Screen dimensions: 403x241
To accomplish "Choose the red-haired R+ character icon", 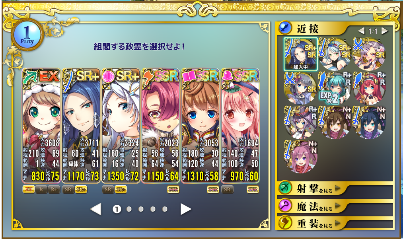I will 369,88.
